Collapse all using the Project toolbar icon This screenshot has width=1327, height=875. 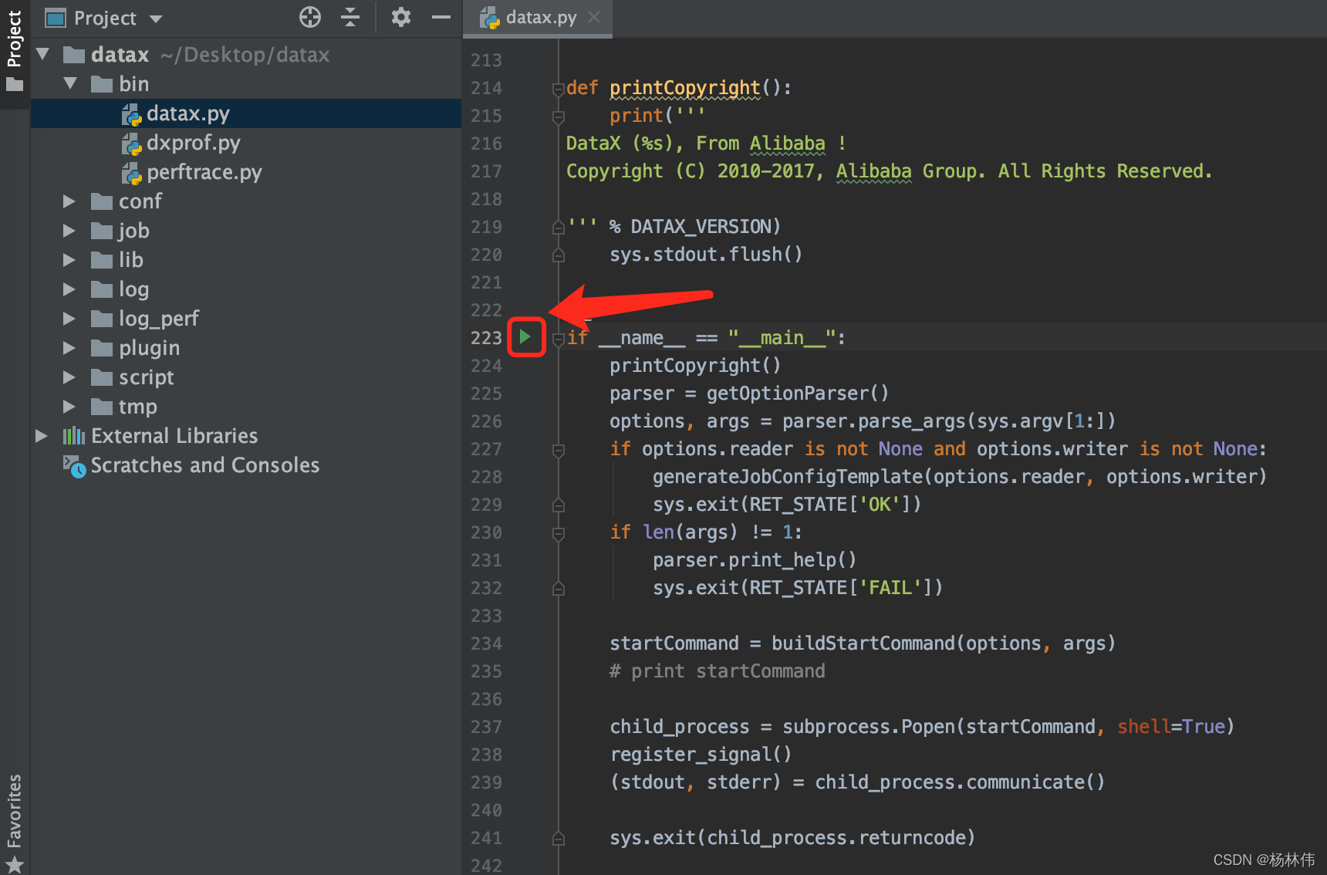350,17
